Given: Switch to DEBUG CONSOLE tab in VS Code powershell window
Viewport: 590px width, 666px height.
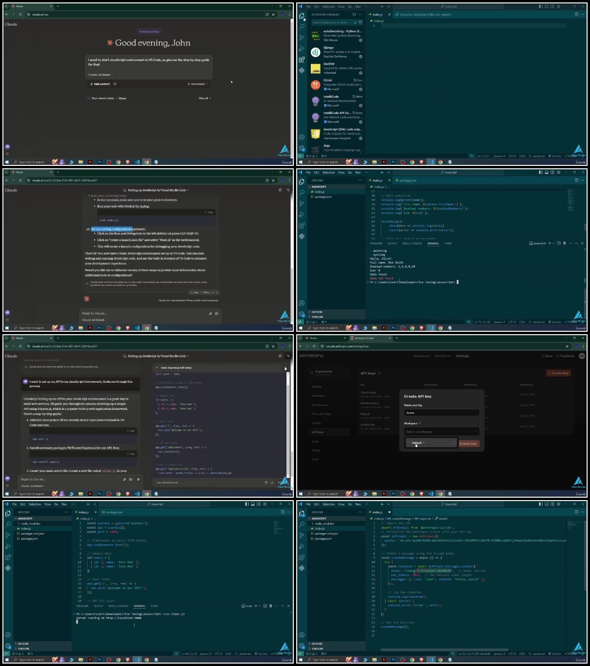Looking at the screenshot, I should (412, 244).
